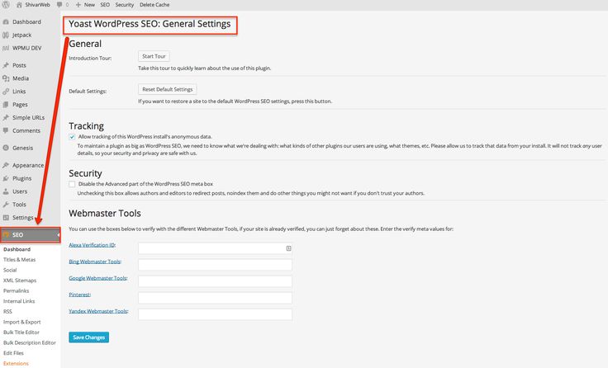This screenshot has width=608, height=368.
Task: Collapse the SEO menu arrow indicator
Action: pyautogui.click(x=59, y=235)
